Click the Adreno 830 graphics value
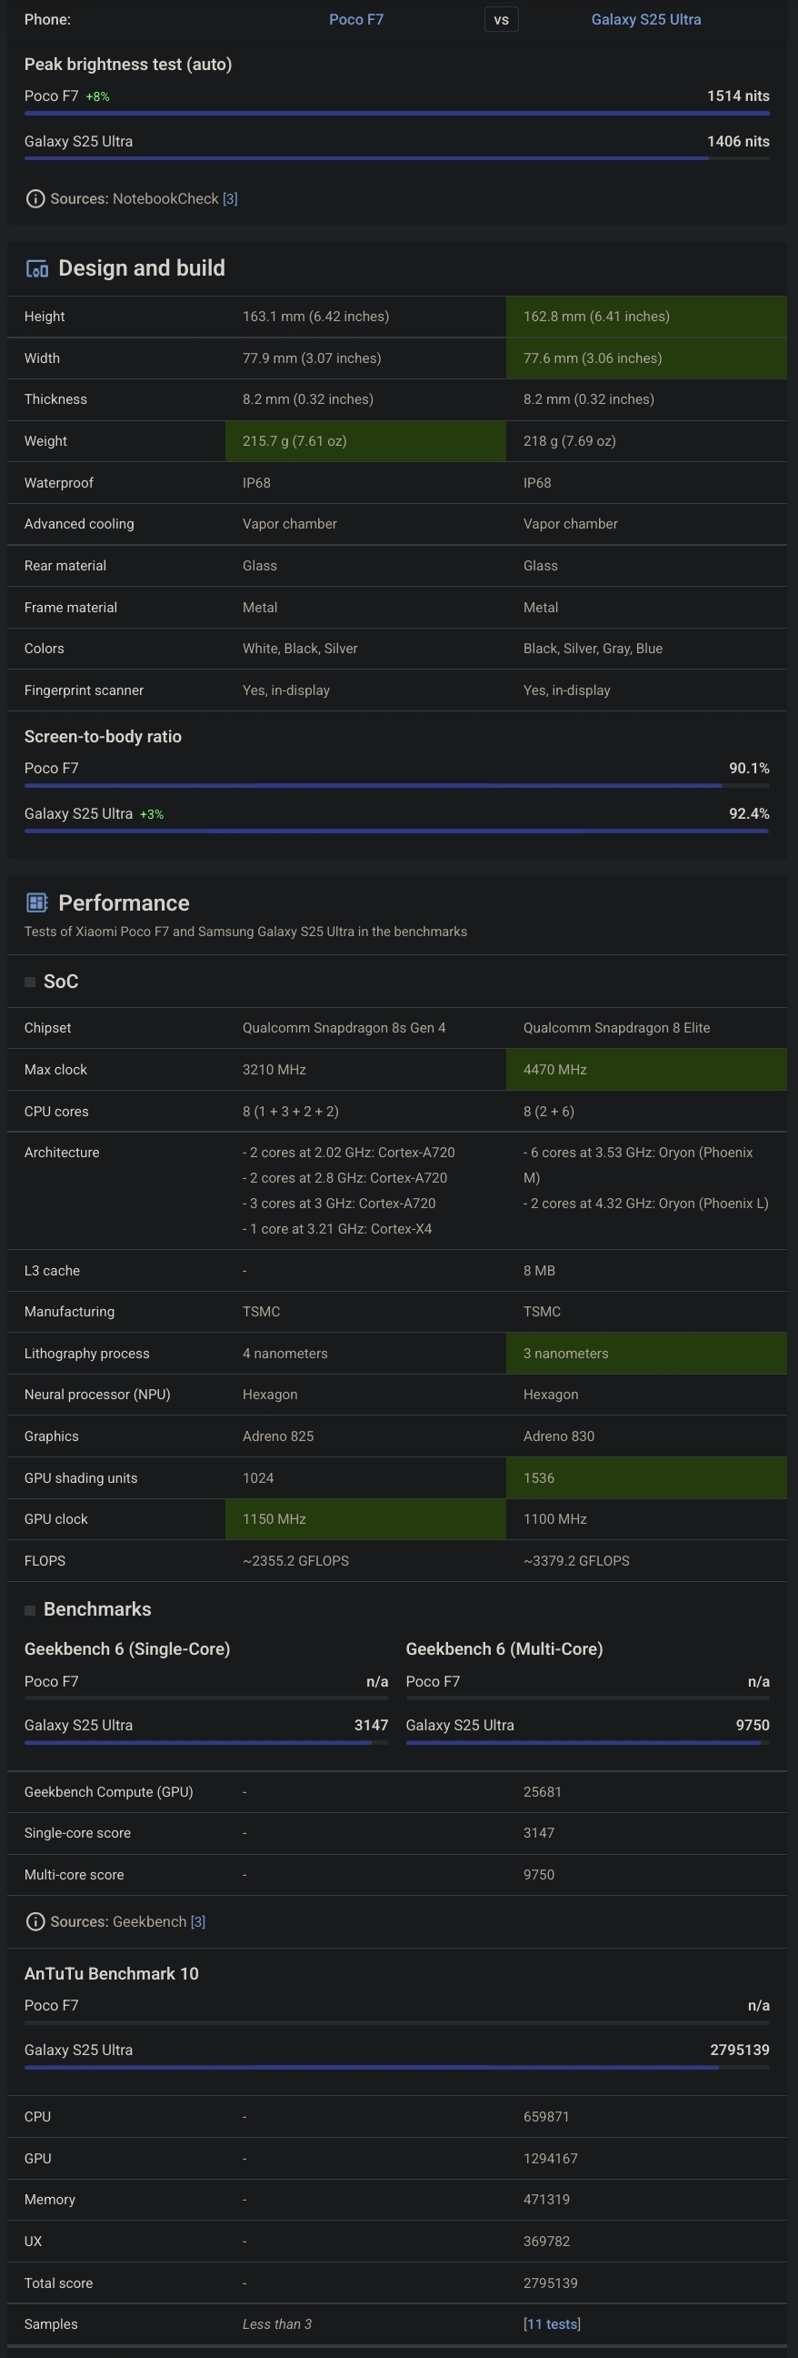Viewport: 798px width, 2358px height. [558, 1436]
